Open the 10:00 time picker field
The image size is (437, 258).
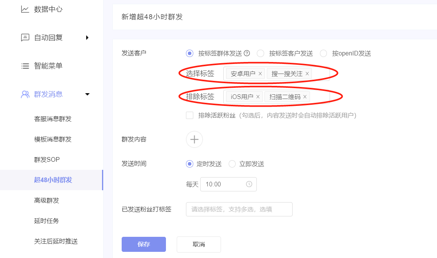point(228,184)
